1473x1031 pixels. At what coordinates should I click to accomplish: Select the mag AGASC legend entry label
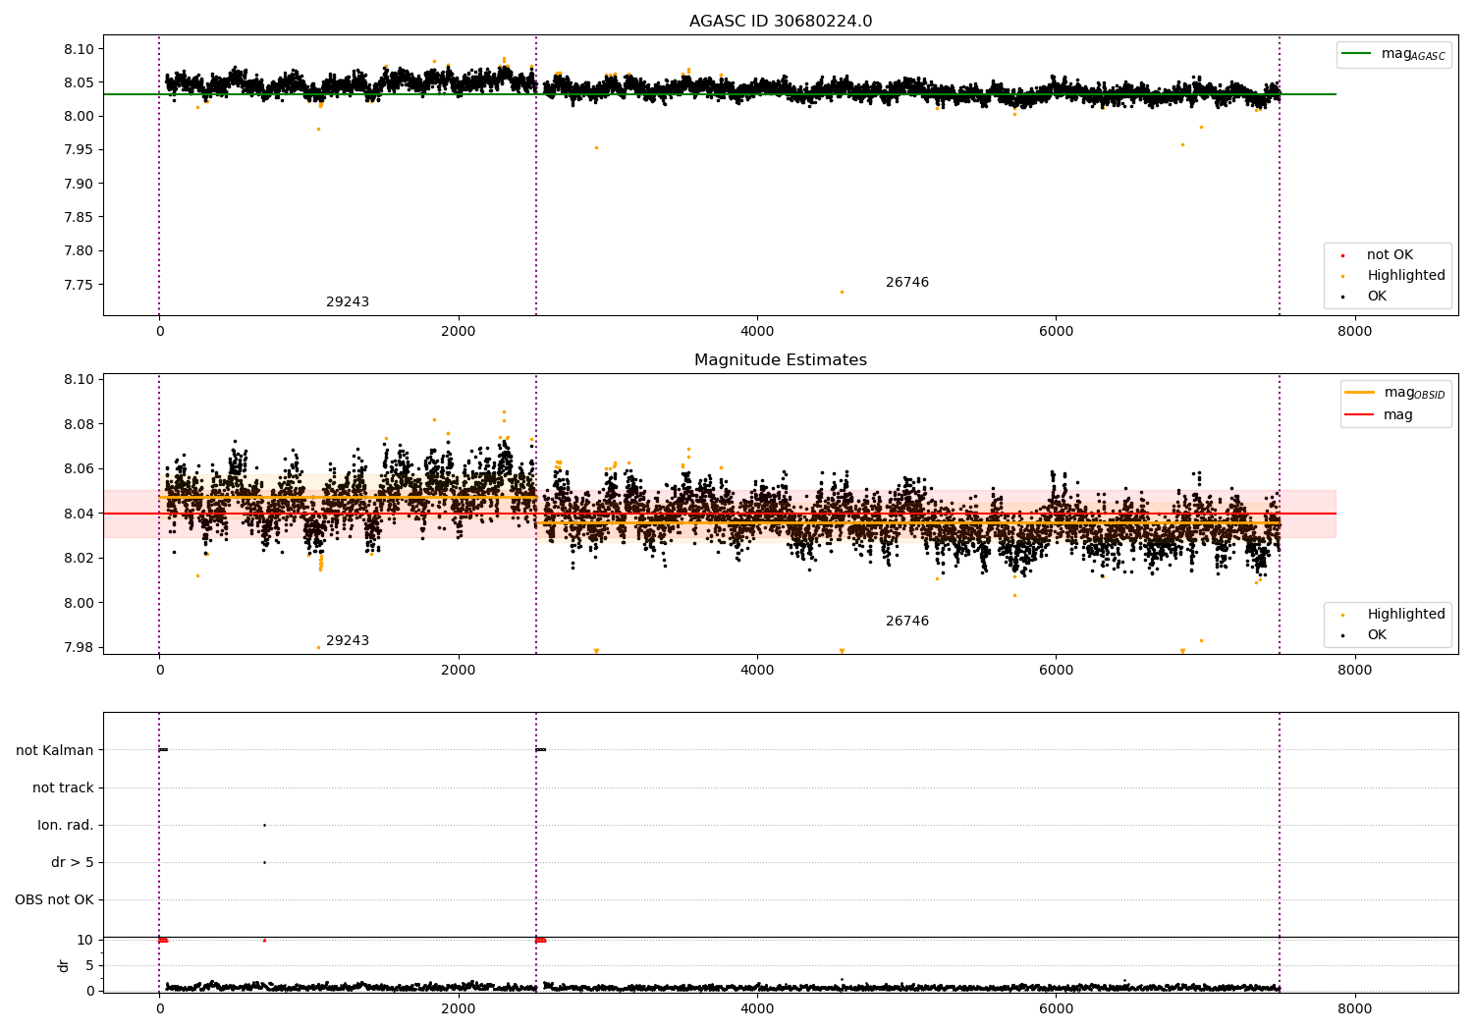point(1413,54)
